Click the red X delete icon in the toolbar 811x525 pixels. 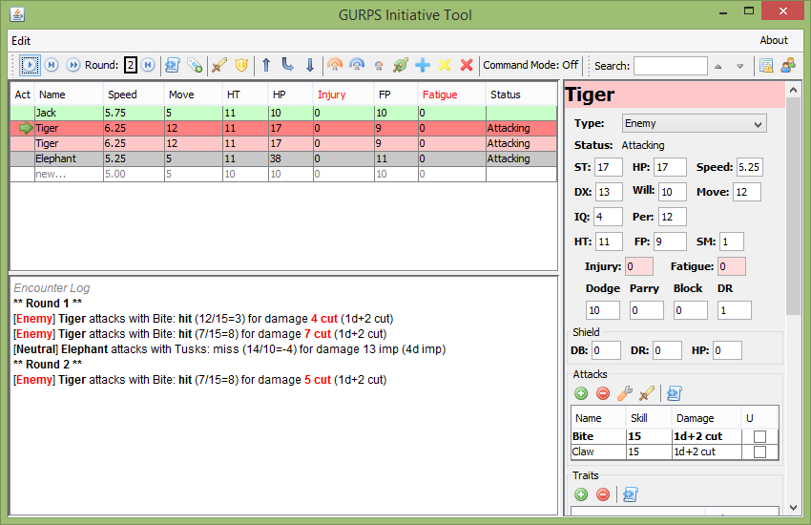click(x=467, y=65)
